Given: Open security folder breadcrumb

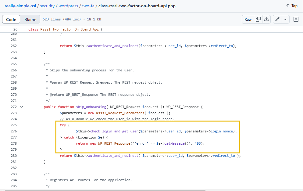Looking at the screenshot, I should point(47,6).
